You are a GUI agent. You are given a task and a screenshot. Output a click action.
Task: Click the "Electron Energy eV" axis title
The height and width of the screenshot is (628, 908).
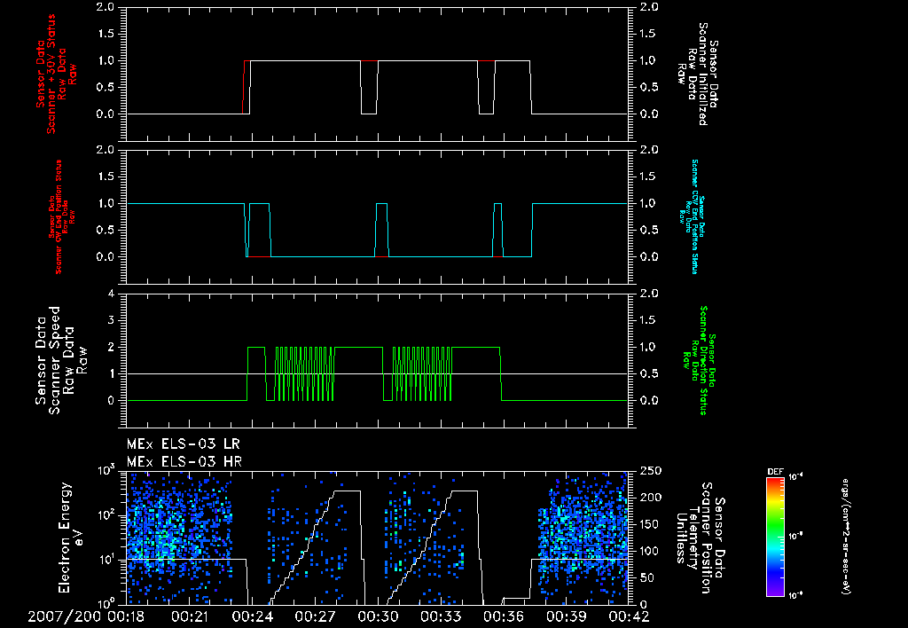point(72,537)
